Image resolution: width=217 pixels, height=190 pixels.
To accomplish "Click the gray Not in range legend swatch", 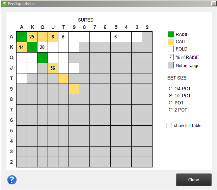I will click(171, 65).
